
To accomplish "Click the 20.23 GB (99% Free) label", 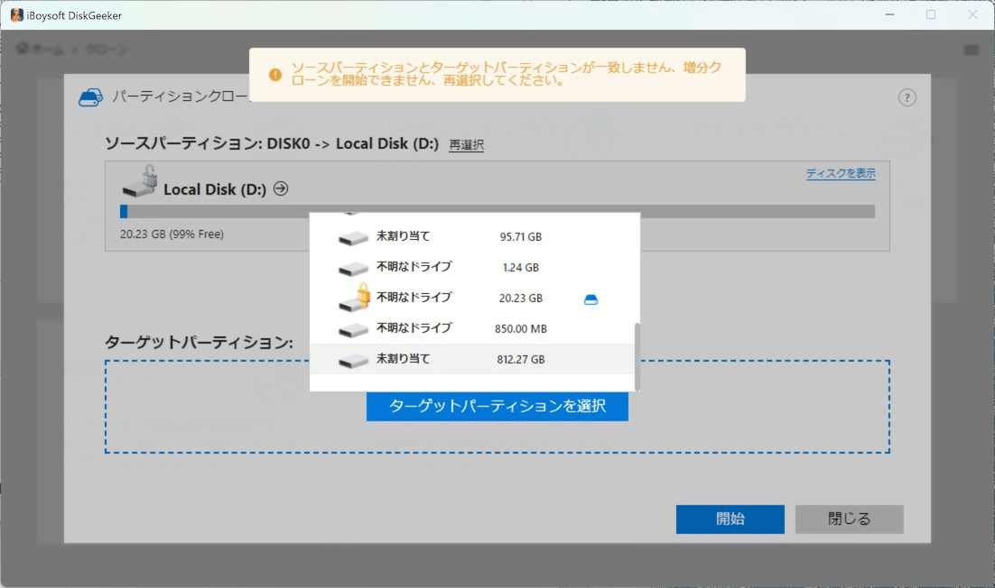I will pyautogui.click(x=172, y=234).
